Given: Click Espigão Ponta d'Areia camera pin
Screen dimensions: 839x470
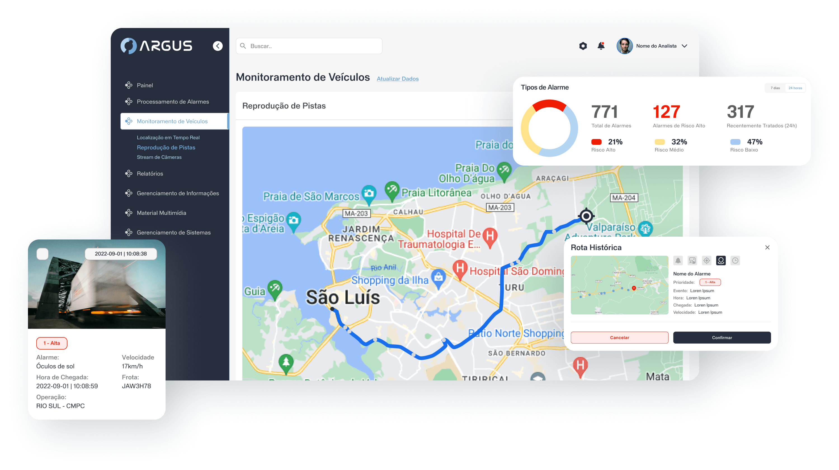Looking at the screenshot, I should (294, 222).
